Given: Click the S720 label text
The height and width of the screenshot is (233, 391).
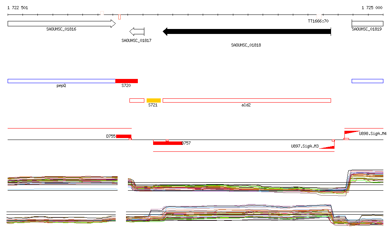Looking at the screenshot, I should pyautogui.click(x=126, y=86).
